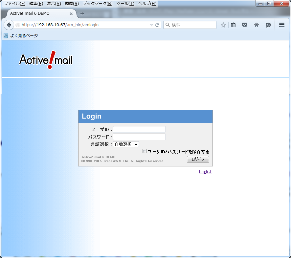Focus the パスワード input field
The width and height of the screenshot is (291, 258).
click(139, 137)
